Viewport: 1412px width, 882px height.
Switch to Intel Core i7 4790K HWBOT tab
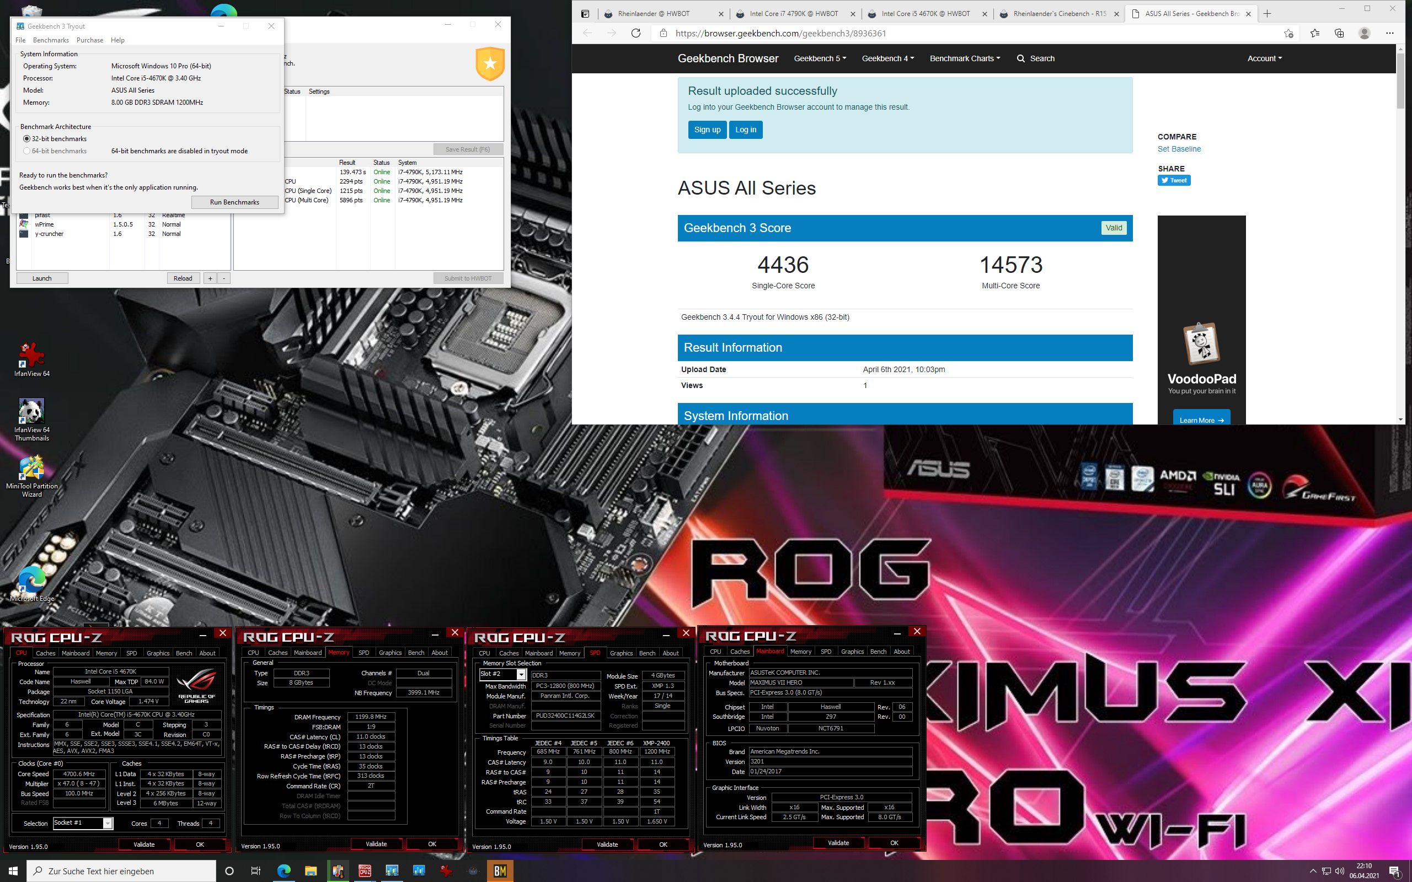coord(794,13)
